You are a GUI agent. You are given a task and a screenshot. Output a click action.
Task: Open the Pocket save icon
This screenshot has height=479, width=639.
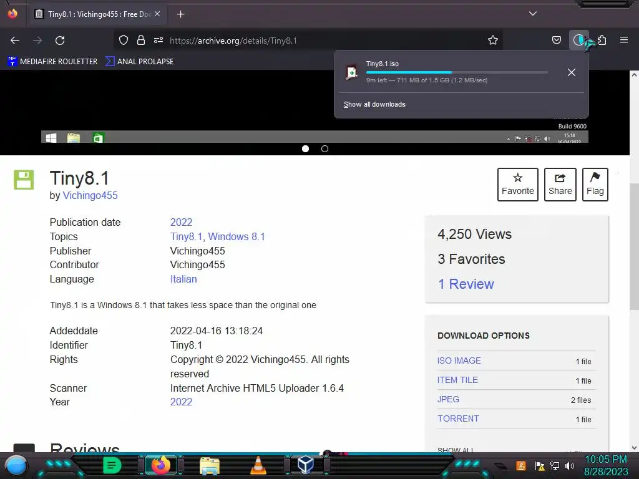click(x=556, y=40)
